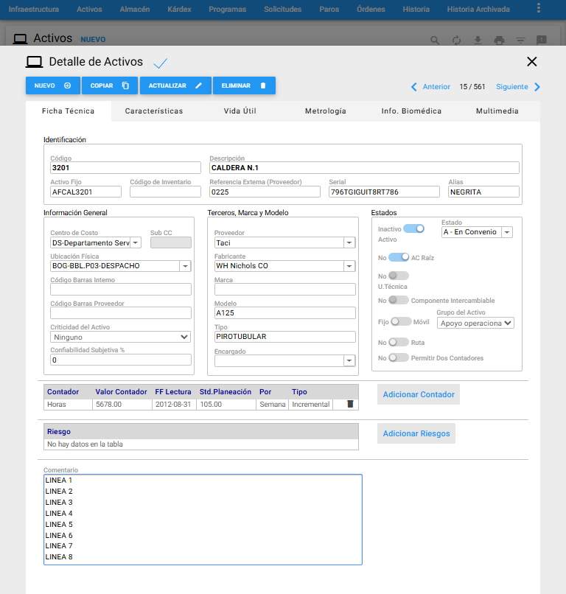Open the Ubicación Física dropdown
The height and width of the screenshot is (594, 566).
click(x=185, y=266)
